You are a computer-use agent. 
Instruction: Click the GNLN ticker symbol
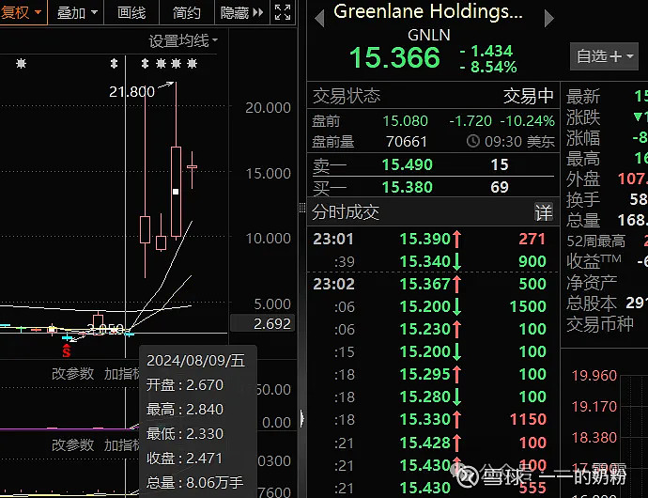(429, 35)
